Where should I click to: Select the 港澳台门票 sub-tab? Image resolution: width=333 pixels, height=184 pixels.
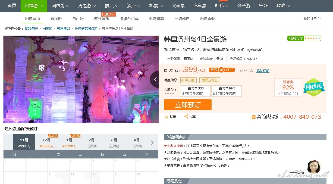pyautogui.click(x=129, y=19)
